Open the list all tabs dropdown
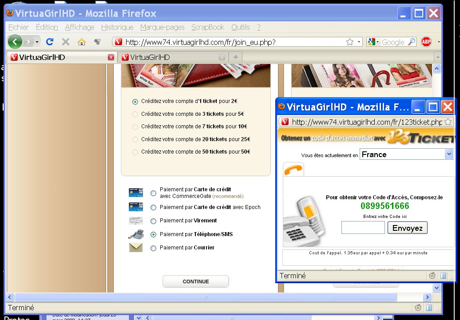The width and height of the screenshot is (460, 320). coord(438,57)
